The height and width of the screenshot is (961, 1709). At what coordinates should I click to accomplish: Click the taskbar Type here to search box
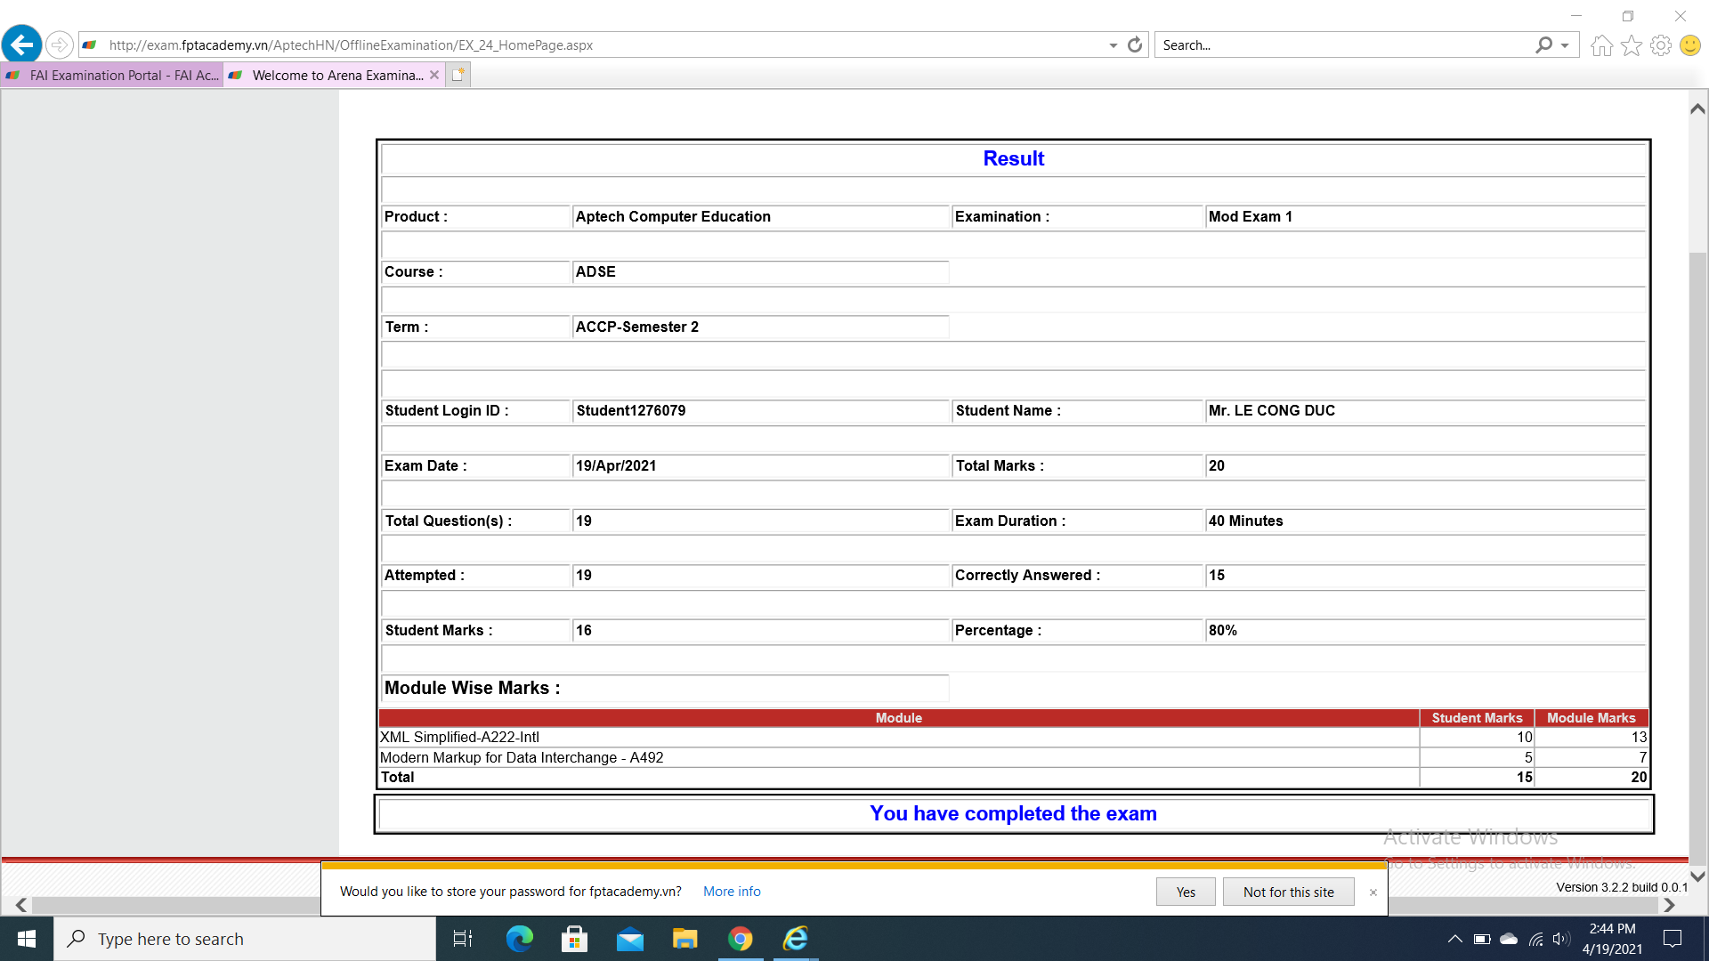pyautogui.click(x=245, y=939)
